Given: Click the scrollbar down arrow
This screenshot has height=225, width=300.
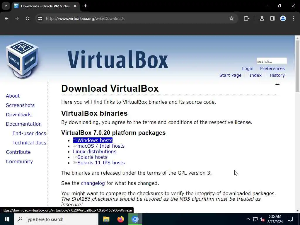Looking at the screenshot, I should pos(297,210).
